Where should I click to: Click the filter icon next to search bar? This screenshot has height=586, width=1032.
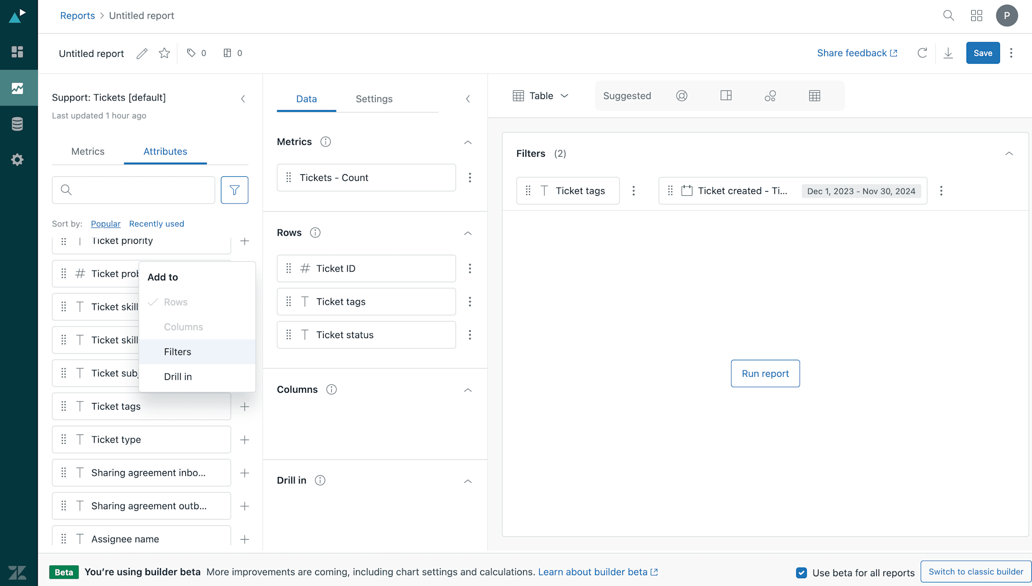(235, 190)
